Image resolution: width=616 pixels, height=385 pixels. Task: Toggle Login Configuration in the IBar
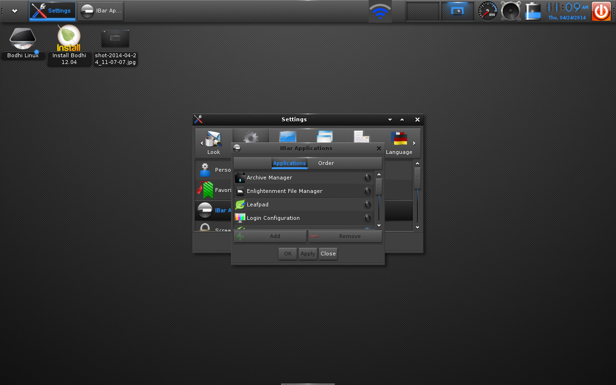click(x=368, y=218)
